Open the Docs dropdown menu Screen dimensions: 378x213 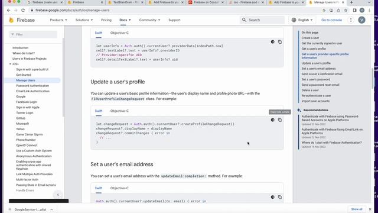tap(125, 20)
